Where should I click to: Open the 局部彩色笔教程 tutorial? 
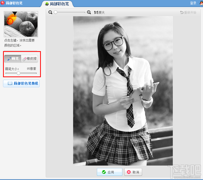21,83
